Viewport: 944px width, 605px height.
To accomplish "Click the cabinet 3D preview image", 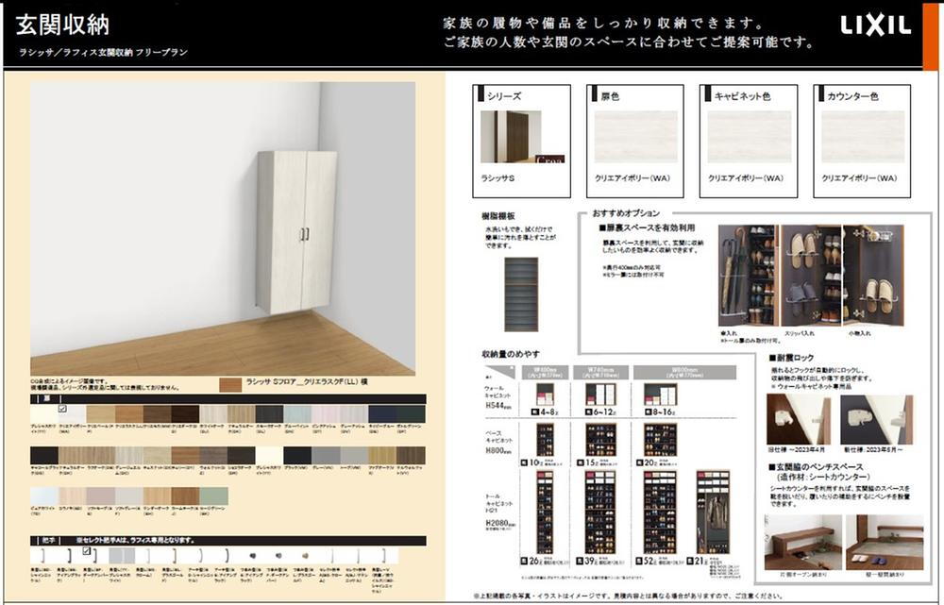I will click(x=223, y=228).
